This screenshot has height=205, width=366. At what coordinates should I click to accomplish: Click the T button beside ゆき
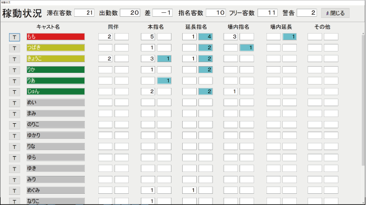click(x=15, y=169)
